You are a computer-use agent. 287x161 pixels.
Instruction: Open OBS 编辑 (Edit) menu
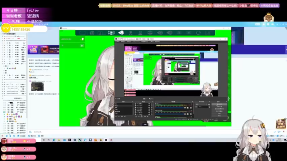[x=123, y=42]
